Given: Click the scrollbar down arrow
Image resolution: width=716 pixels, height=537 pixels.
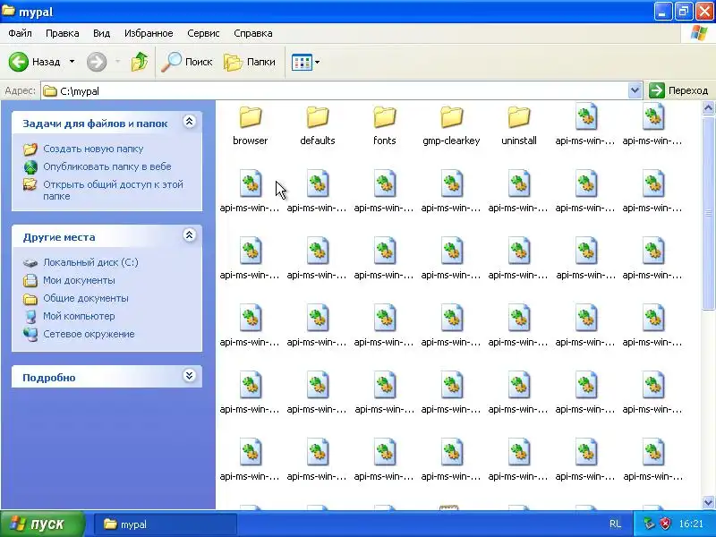Looking at the screenshot, I should click(708, 502).
